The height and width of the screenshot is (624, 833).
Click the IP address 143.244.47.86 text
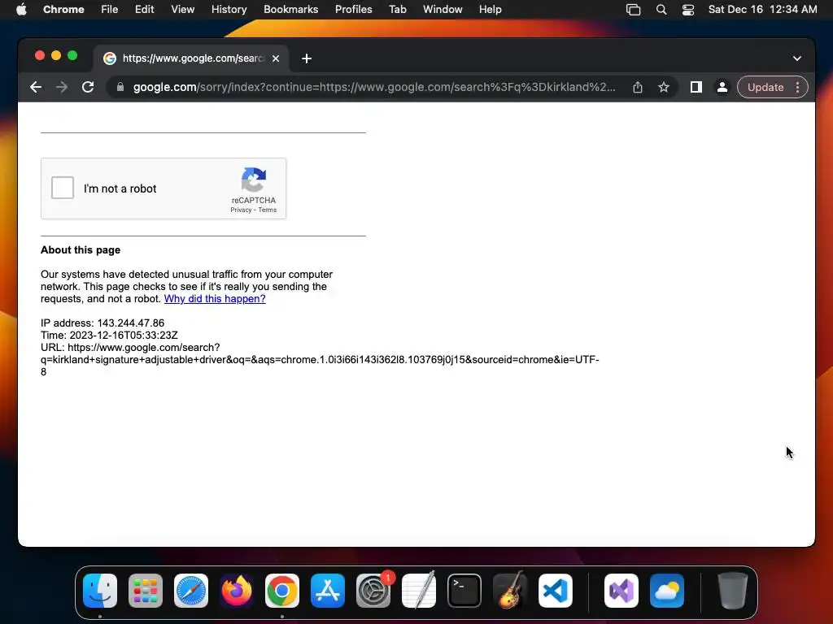(x=102, y=323)
